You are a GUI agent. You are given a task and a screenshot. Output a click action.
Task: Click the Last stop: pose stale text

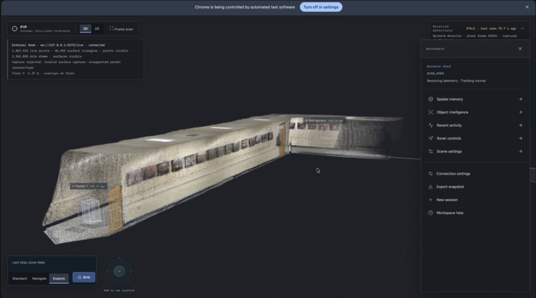pyautogui.click(x=29, y=263)
